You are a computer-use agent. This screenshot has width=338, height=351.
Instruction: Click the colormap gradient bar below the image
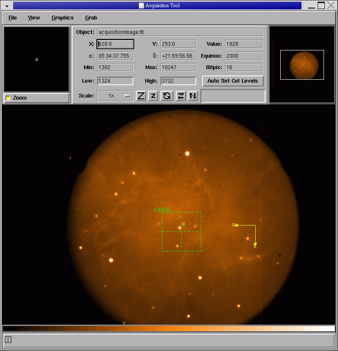pos(169,329)
